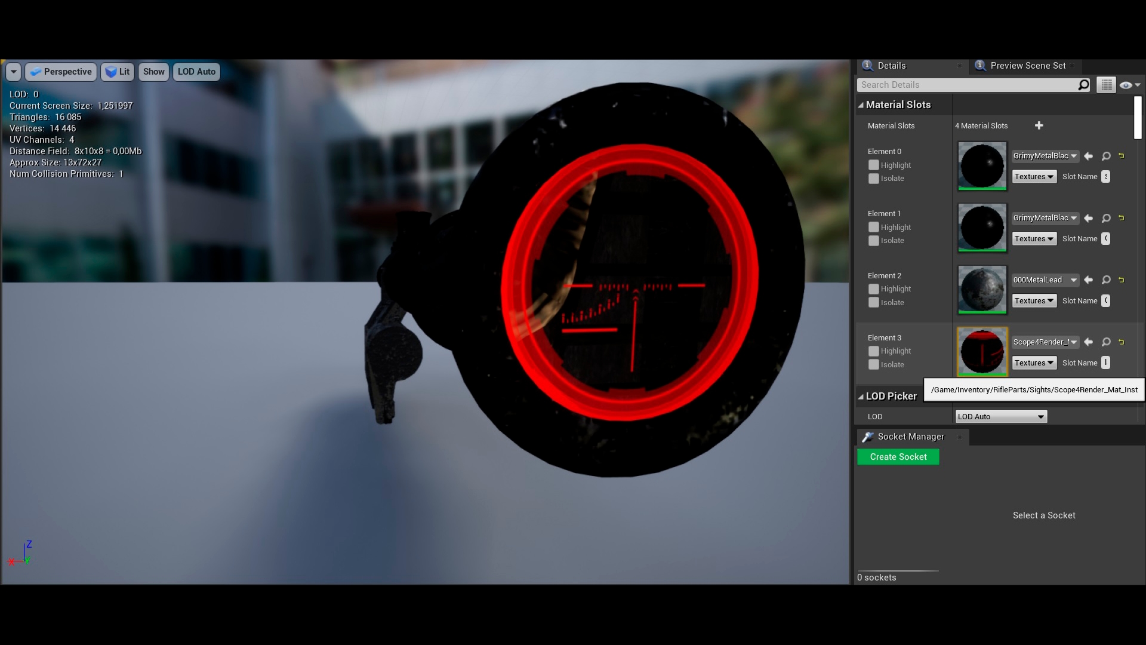Collapse the Material Slots section
Image resolution: width=1146 pixels, height=645 pixels.
(861, 105)
